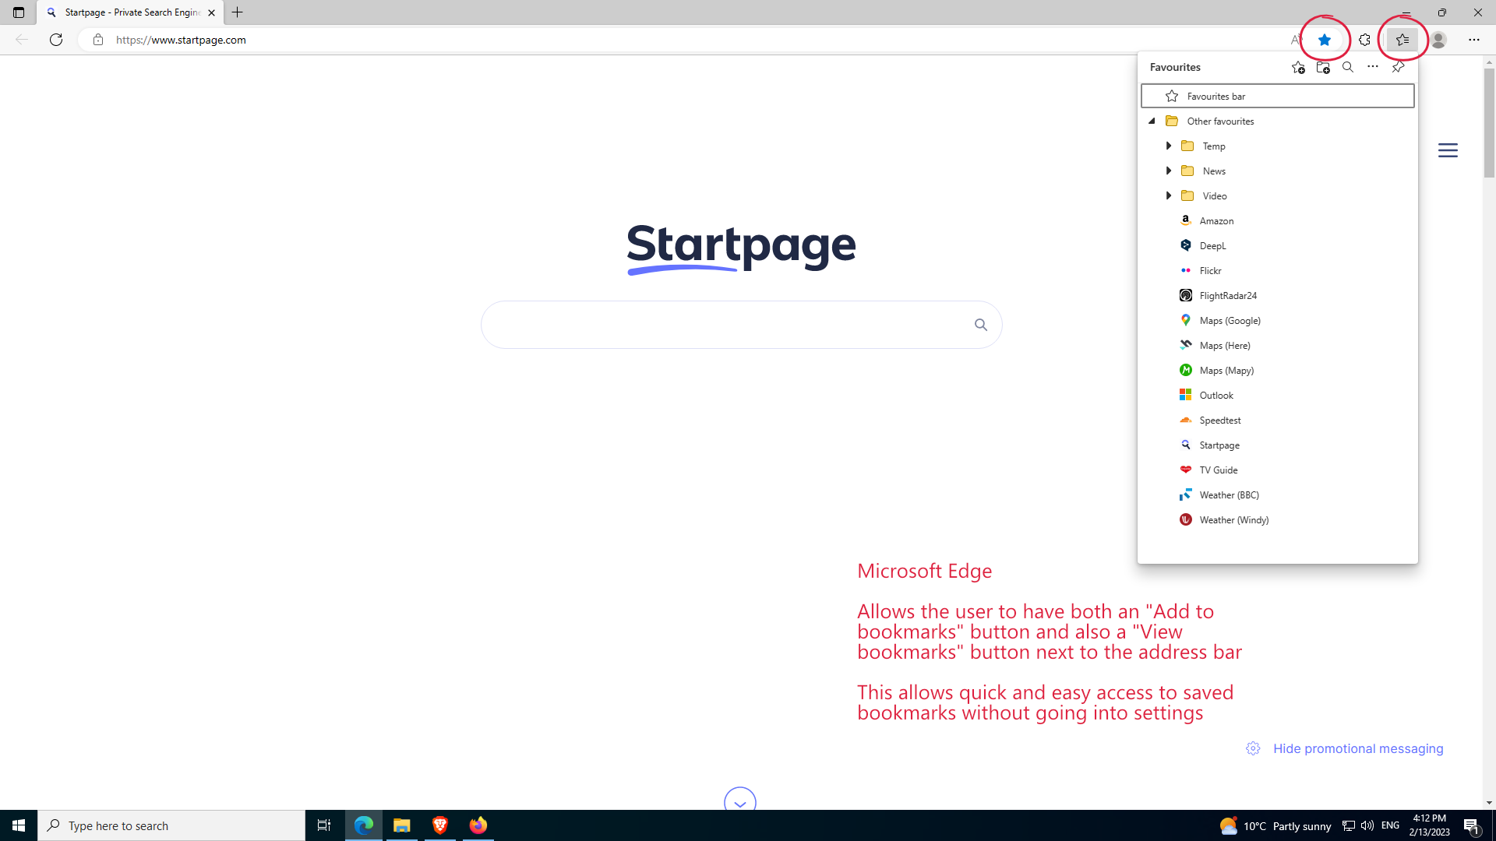Open the browser Extensions puzzle icon
The image size is (1496, 841).
pyautogui.click(x=1364, y=40)
